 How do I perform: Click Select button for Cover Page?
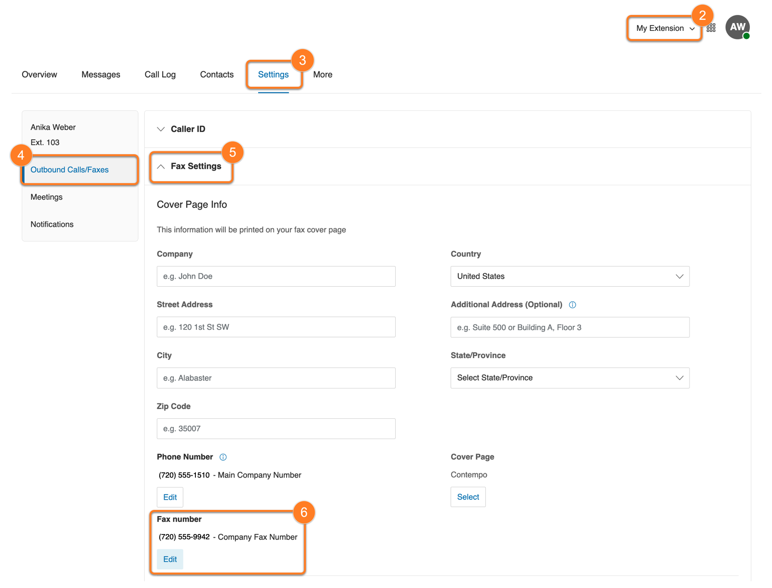click(x=468, y=497)
